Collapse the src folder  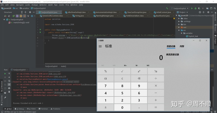[x=179, y=30]
